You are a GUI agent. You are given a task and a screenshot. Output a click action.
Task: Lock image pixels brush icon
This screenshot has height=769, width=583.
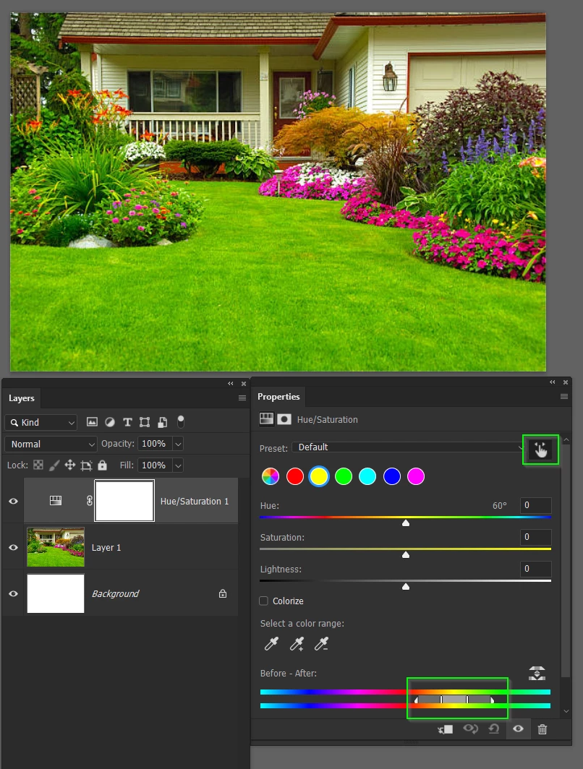[54, 465]
